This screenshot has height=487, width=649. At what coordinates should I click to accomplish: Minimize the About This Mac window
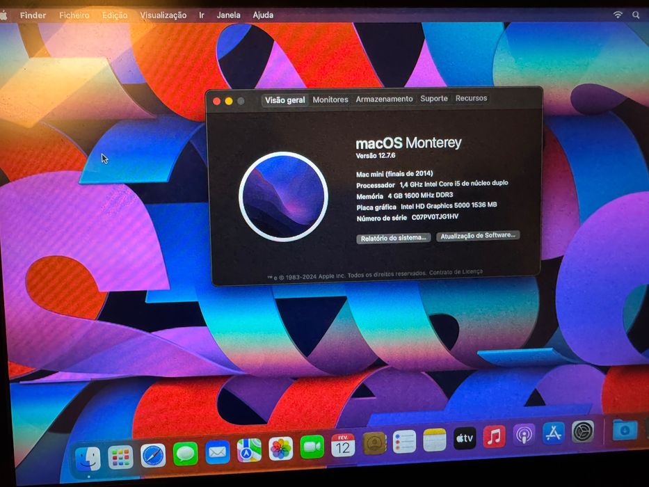pos(228,102)
